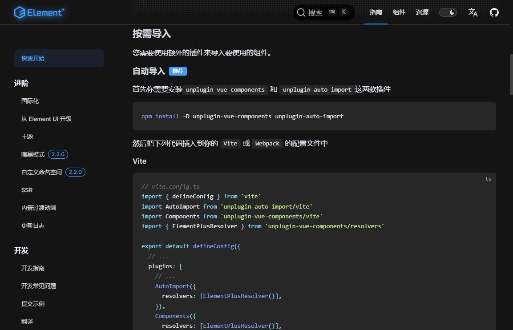
Task: Switch to the 指南 nav tab
Action: pyautogui.click(x=376, y=12)
